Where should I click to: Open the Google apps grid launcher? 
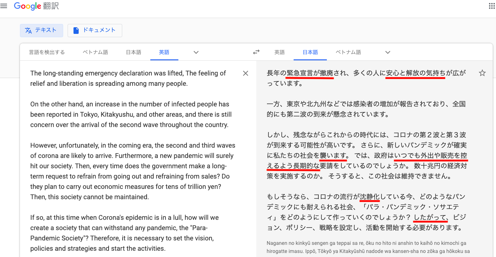pyautogui.click(x=492, y=6)
